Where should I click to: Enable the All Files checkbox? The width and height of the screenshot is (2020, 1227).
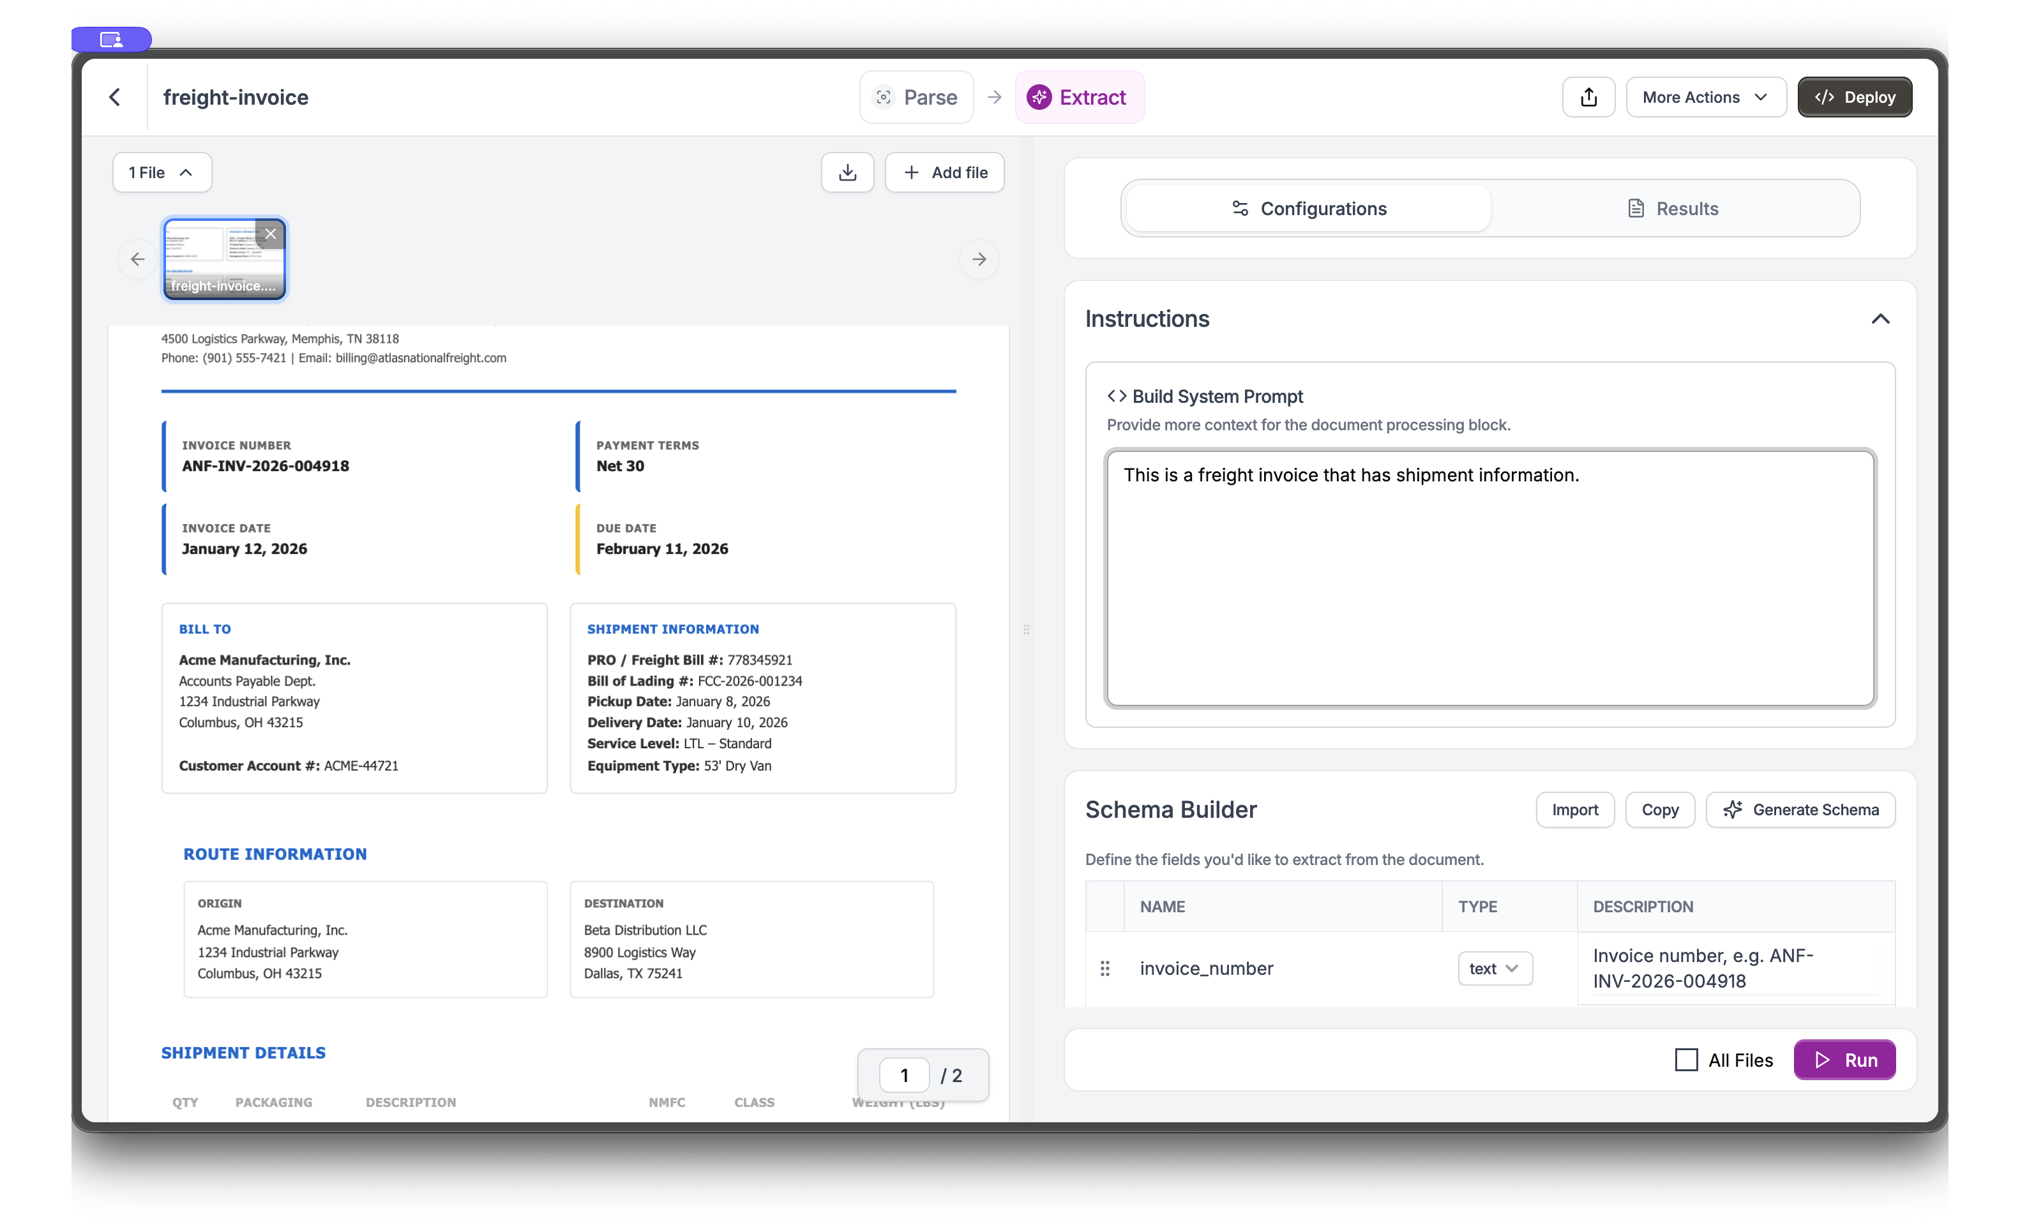tap(1686, 1060)
